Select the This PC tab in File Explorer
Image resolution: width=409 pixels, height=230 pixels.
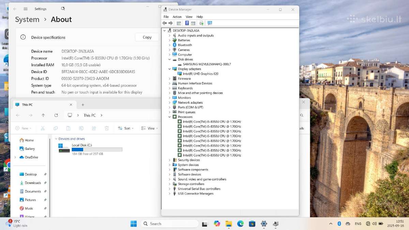coord(44,105)
